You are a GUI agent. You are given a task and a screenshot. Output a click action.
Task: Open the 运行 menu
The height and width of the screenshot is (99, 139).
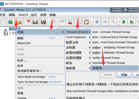[34, 15]
